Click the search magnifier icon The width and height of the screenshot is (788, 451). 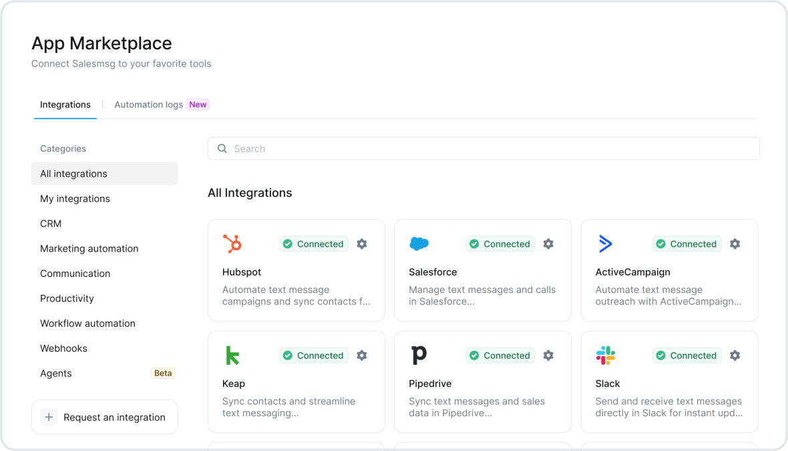click(222, 148)
